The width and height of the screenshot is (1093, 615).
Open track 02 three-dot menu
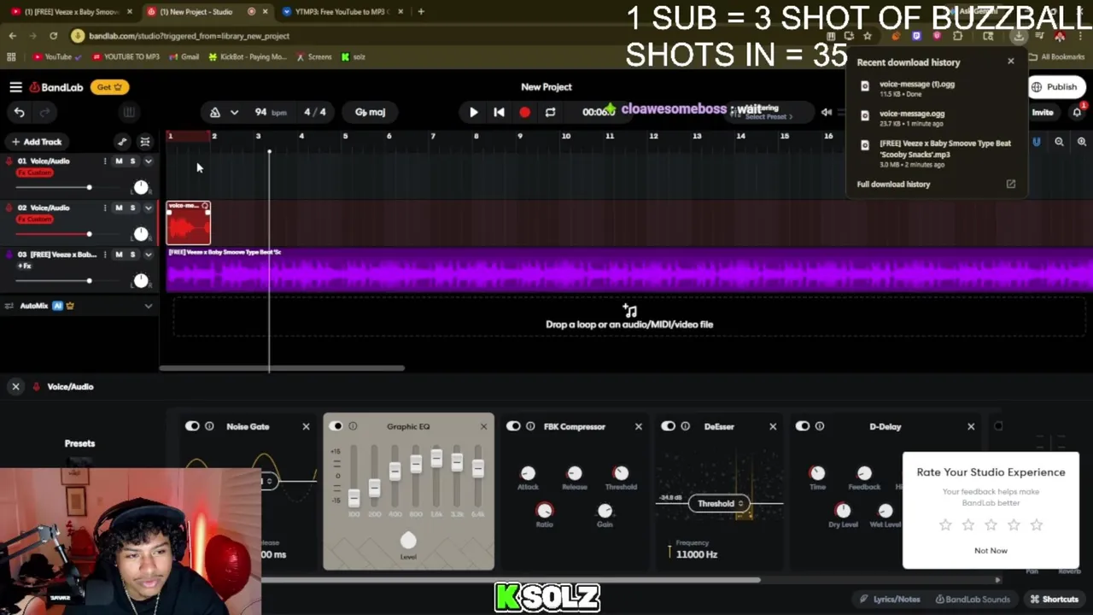[x=105, y=208]
